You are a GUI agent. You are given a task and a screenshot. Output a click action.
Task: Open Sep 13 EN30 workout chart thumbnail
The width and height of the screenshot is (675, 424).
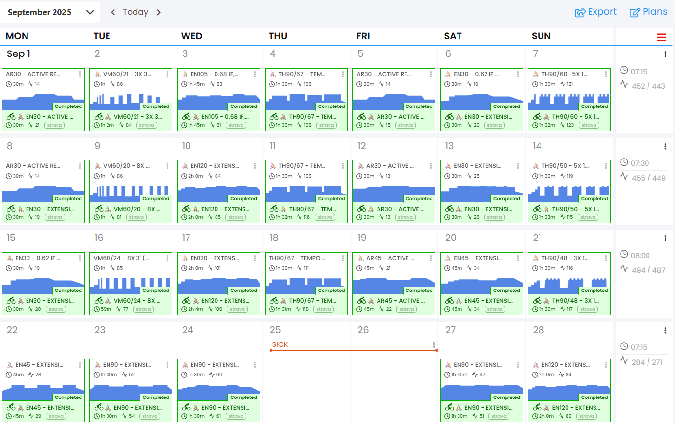tap(471, 193)
